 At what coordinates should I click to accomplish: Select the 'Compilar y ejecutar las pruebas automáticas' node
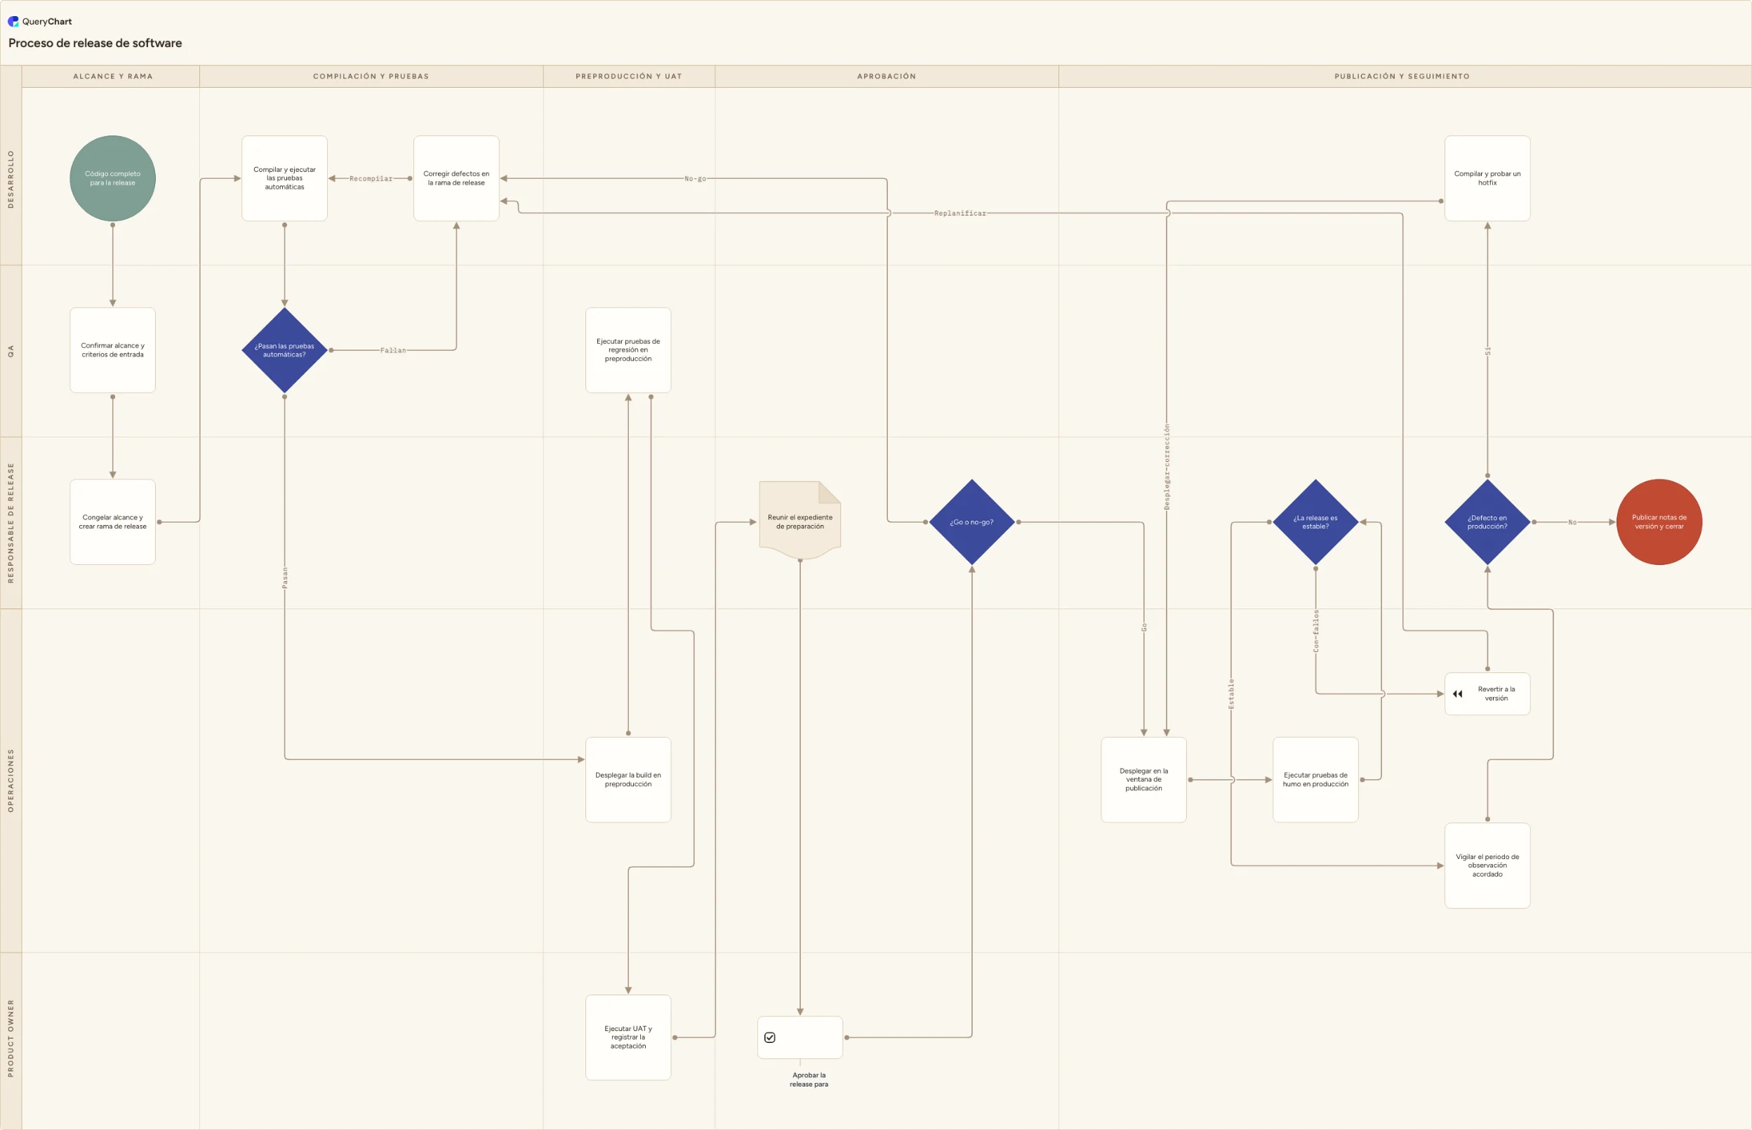pyautogui.click(x=285, y=178)
